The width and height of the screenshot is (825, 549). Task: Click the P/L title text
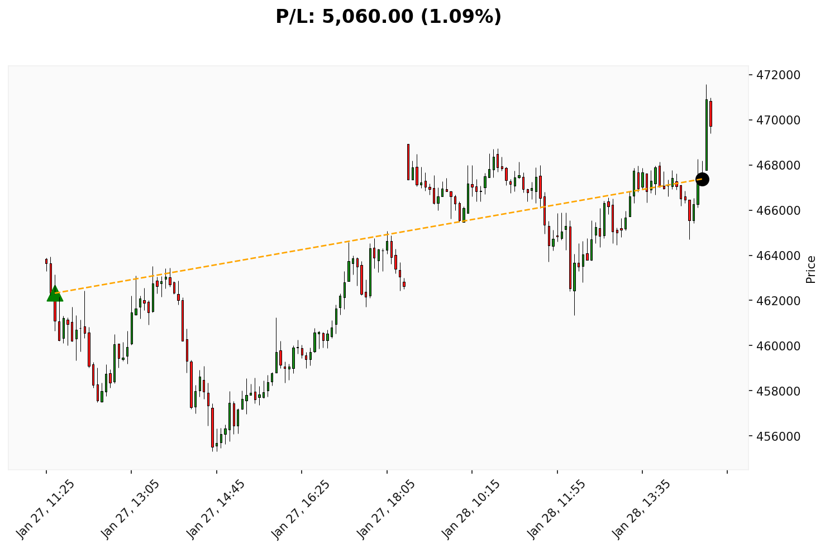[x=389, y=17]
